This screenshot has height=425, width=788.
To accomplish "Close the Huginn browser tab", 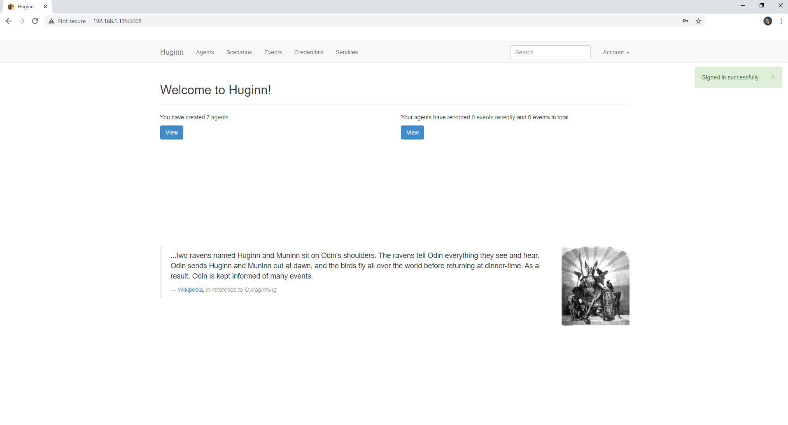I will coord(45,7).
